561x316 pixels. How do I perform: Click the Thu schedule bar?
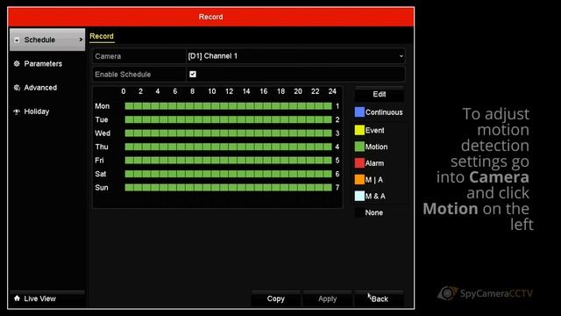coord(228,147)
